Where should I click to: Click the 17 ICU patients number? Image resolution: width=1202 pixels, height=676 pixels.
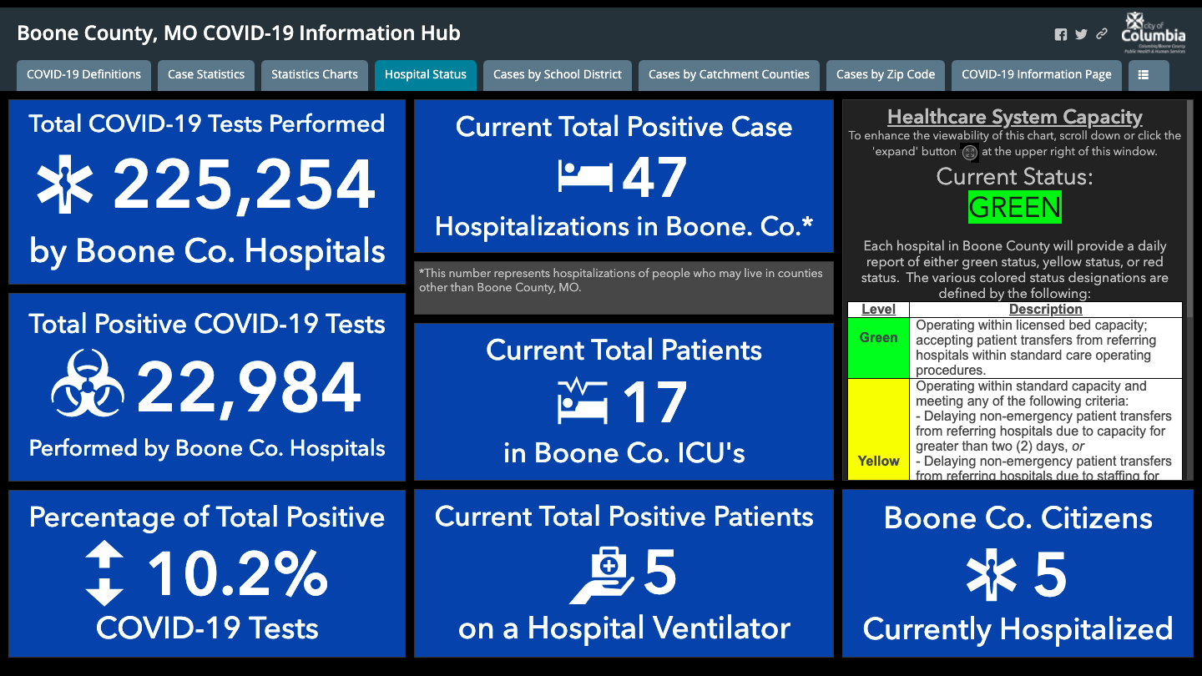point(654,402)
